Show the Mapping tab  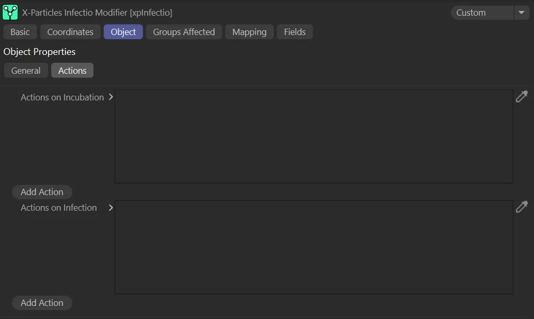point(249,32)
